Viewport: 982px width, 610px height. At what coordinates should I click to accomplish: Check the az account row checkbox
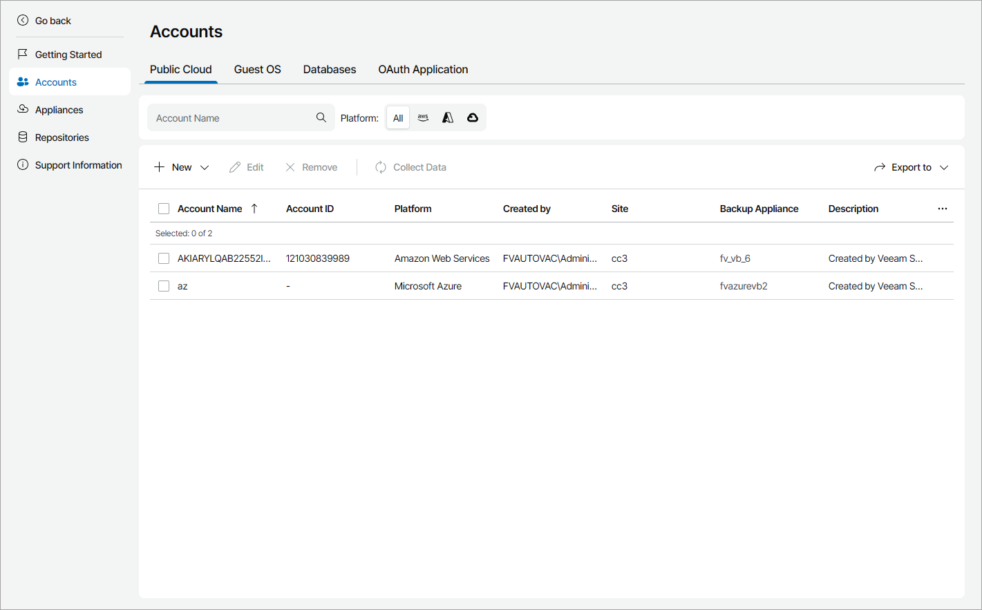(164, 286)
